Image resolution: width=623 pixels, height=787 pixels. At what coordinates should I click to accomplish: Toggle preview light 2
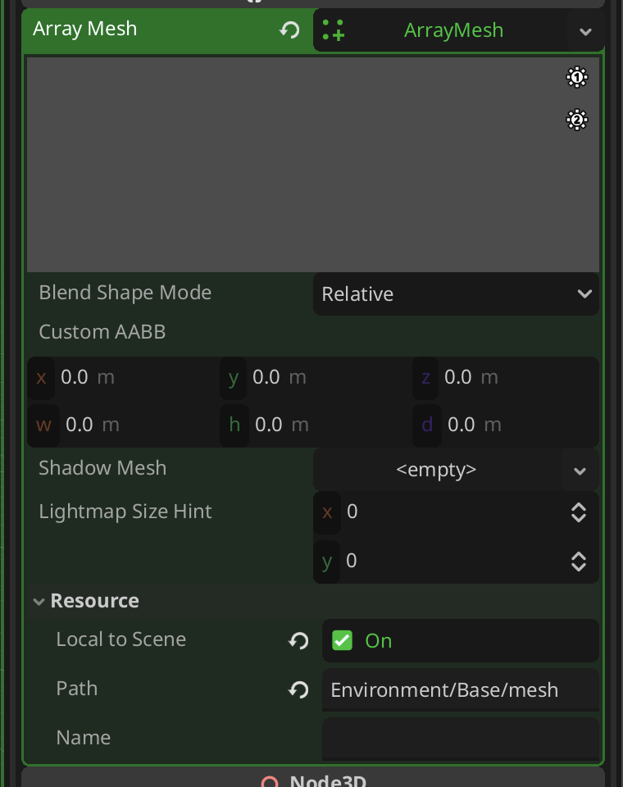coord(577,120)
